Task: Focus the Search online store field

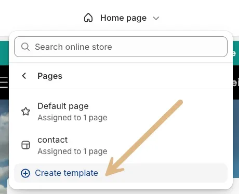Action: point(121,47)
